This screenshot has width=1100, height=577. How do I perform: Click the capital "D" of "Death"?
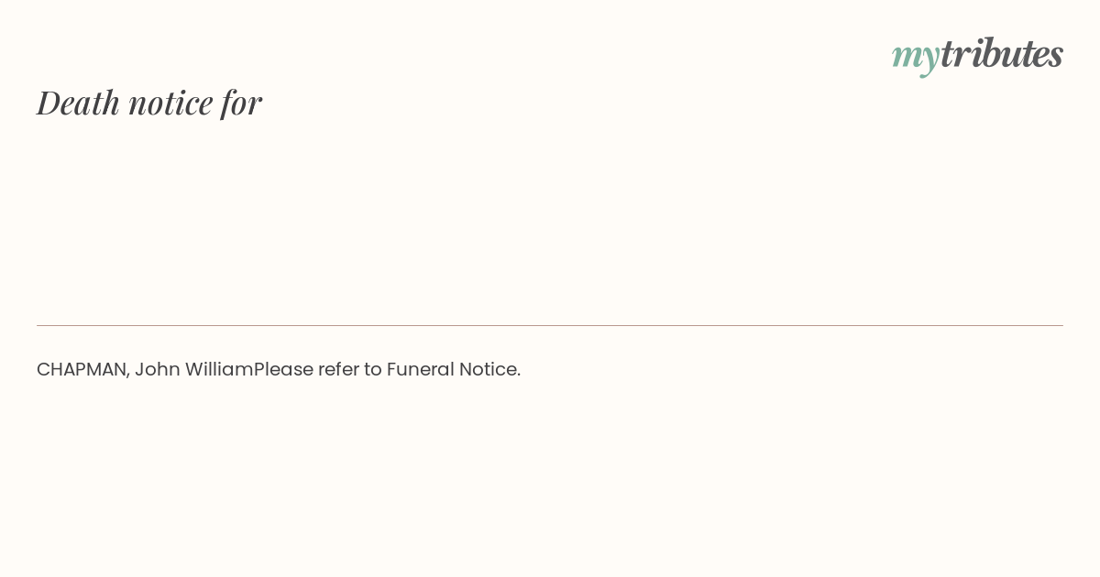(x=48, y=102)
